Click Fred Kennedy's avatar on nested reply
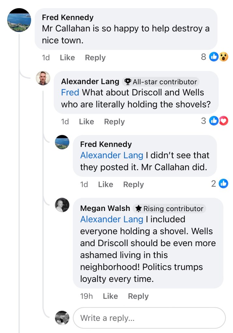This screenshot has width=233, height=333. tap(62, 142)
